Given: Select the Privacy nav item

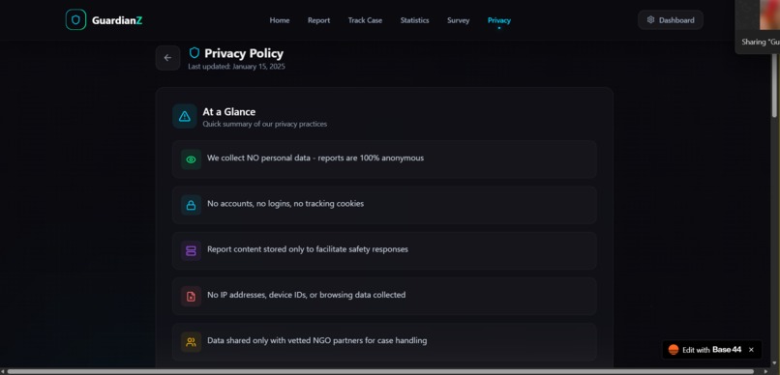Looking at the screenshot, I should pyautogui.click(x=499, y=20).
